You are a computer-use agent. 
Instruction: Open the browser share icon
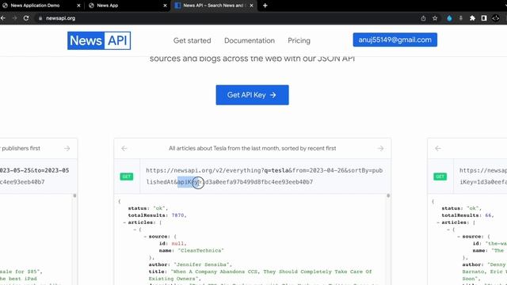(423, 18)
